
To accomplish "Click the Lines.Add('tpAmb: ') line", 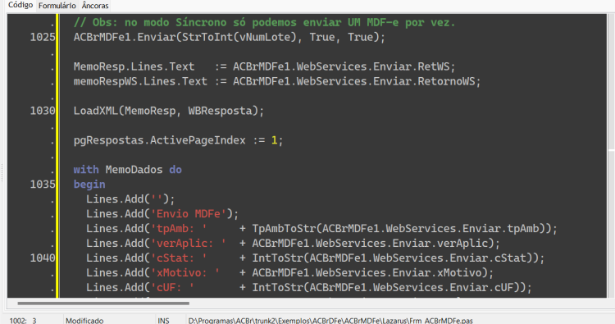I will tap(321, 228).
